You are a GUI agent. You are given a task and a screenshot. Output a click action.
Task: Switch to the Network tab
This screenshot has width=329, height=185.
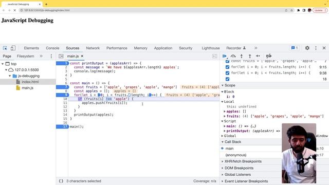(93, 48)
